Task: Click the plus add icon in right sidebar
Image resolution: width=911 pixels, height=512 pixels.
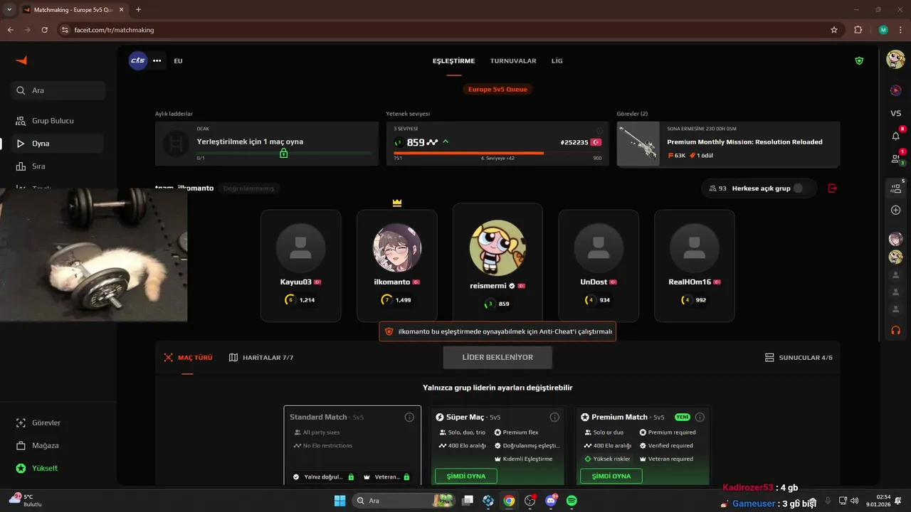Action: click(895, 210)
